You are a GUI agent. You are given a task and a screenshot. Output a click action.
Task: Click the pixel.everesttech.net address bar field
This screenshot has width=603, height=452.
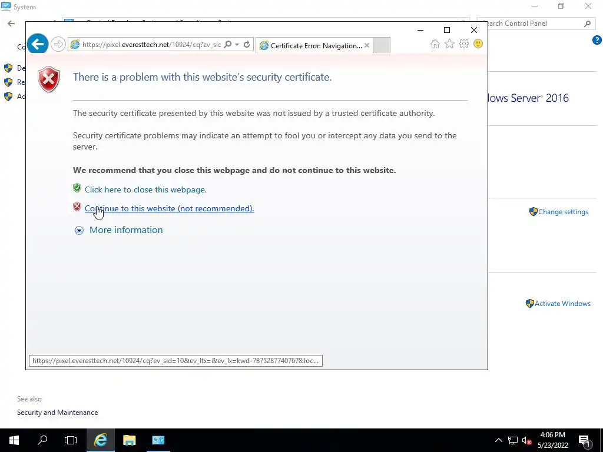click(x=151, y=45)
